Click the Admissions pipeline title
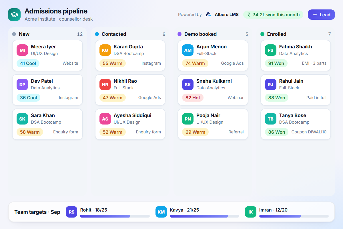The width and height of the screenshot is (343, 229). click(56, 11)
